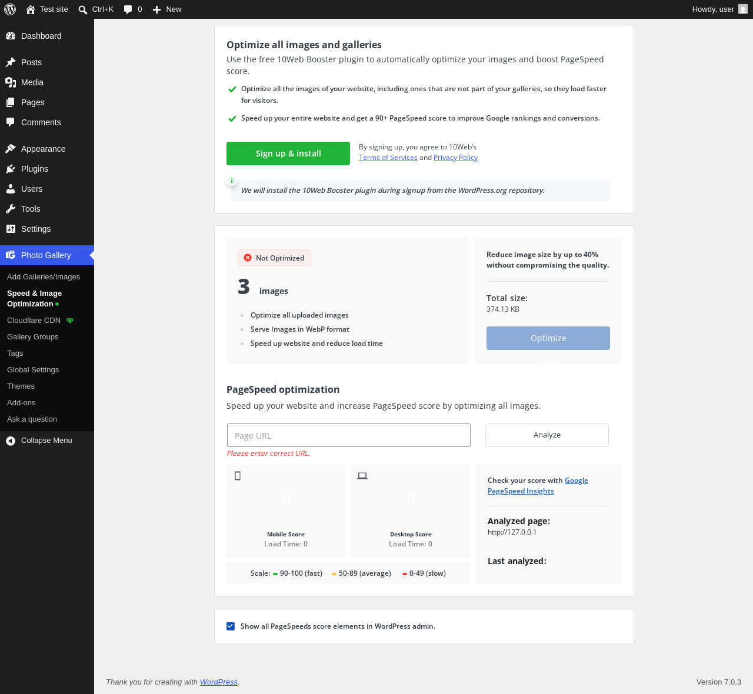This screenshot has width=753, height=694.
Task: Open Global Settings submenu item
Action: pos(33,370)
